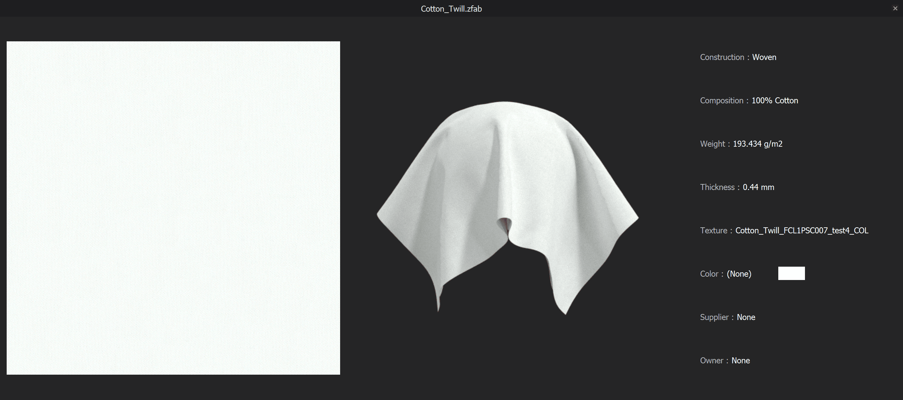Image resolution: width=903 pixels, height=400 pixels.
Task: Click the white color swatch beside Color
Action: [x=791, y=273]
